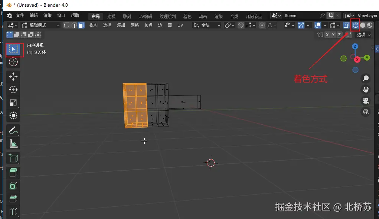Expand the overlays options arrow
379x219 pixels.
click(325, 25)
